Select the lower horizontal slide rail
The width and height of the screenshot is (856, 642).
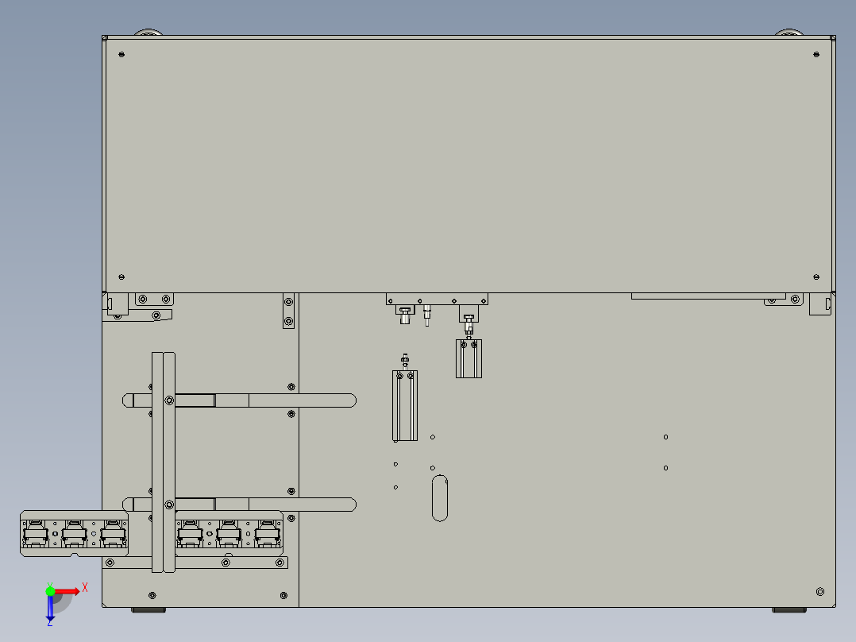tap(240, 505)
